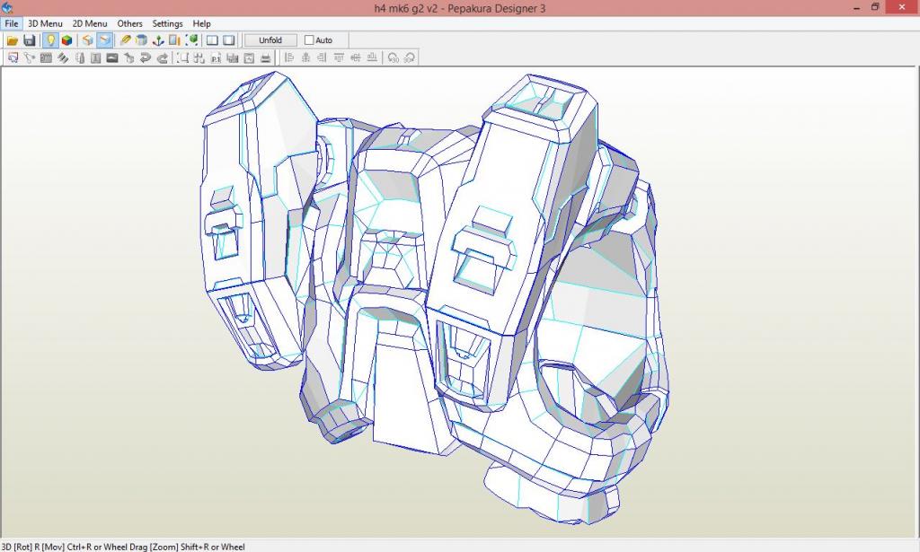This screenshot has width=920, height=552.
Task: Click the gray-blue cube icon
Action: coord(141,40)
